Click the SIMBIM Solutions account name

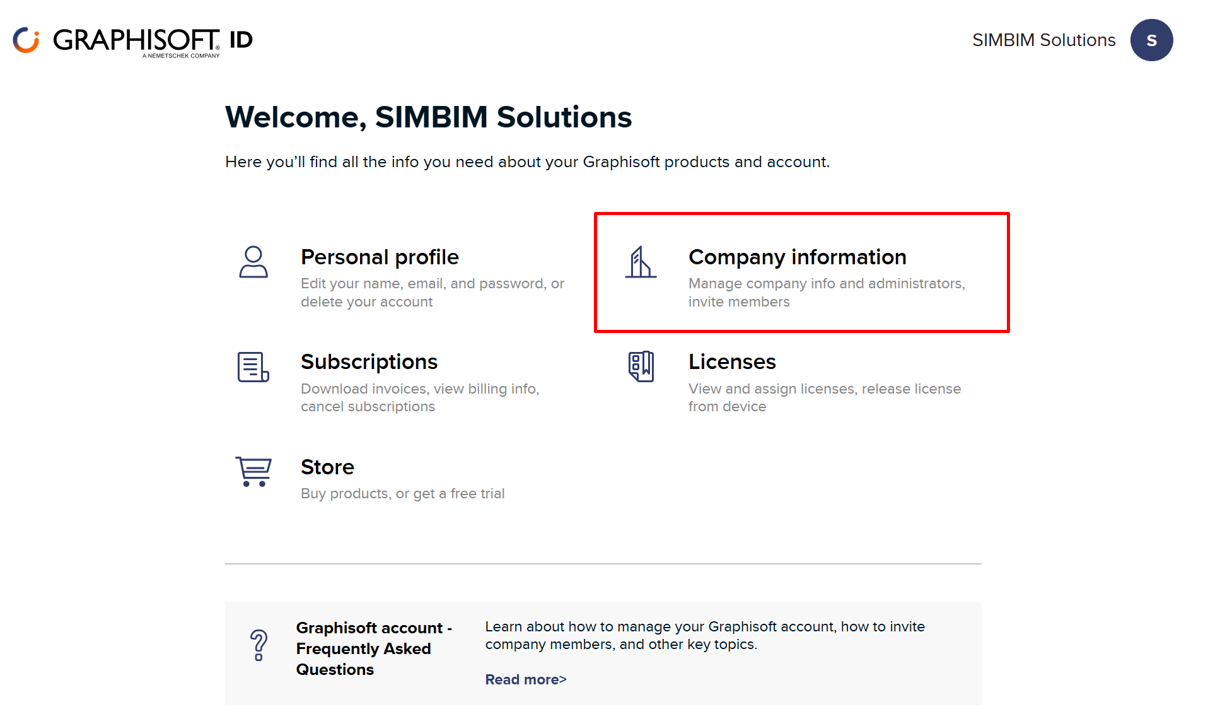pyautogui.click(x=1043, y=40)
